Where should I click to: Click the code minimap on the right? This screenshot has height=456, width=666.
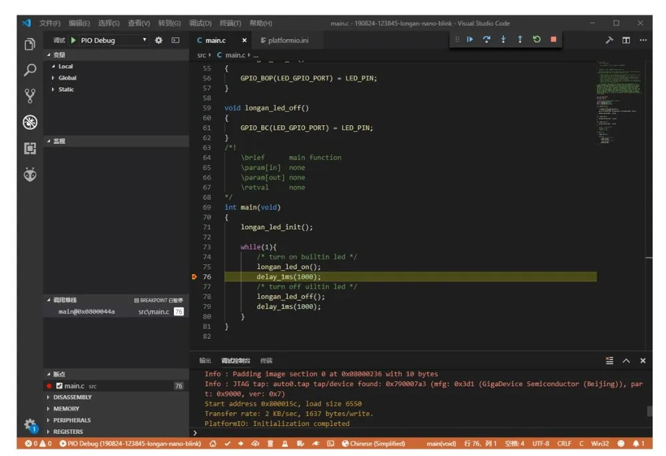coord(619,100)
